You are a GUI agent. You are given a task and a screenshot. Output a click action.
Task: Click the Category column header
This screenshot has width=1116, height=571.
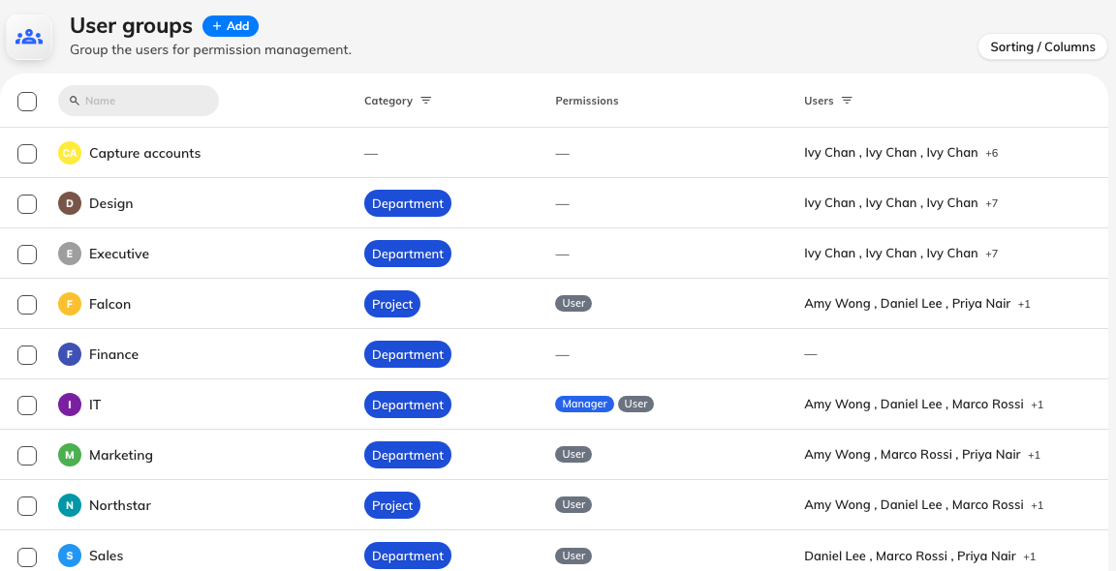pyautogui.click(x=387, y=101)
